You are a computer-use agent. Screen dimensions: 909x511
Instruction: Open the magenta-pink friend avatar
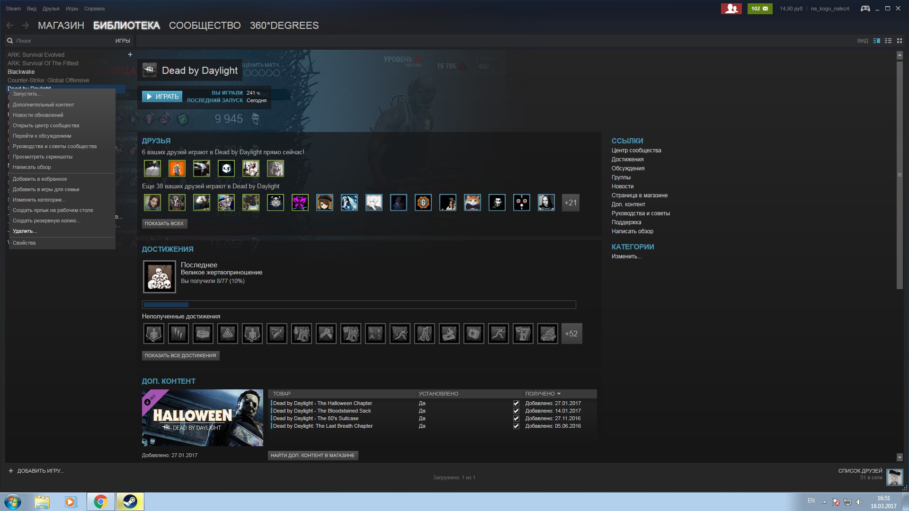[x=300, y=203]
